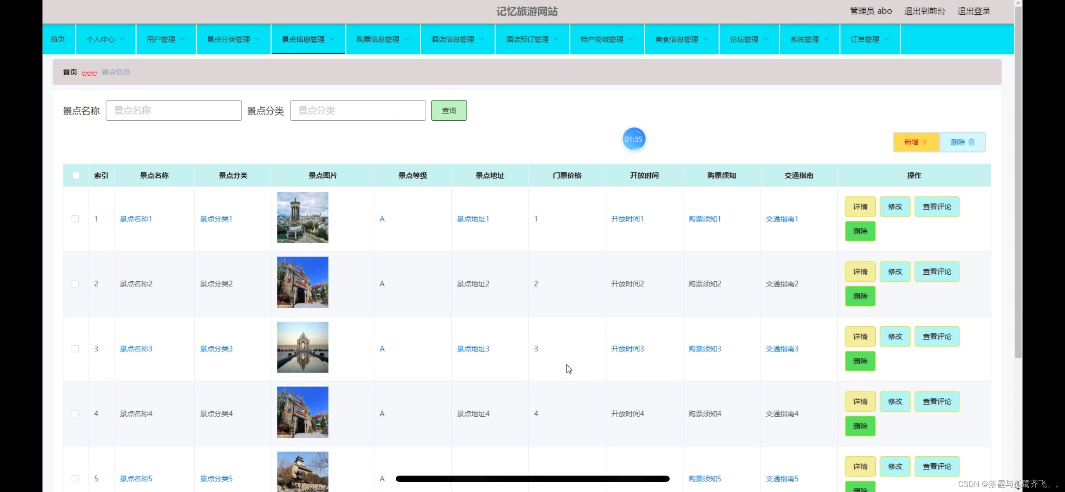The width and height of the screenshot is (1065, 492).
Task: Click 修改 for 景点名称4
Action: coord(895,402)
